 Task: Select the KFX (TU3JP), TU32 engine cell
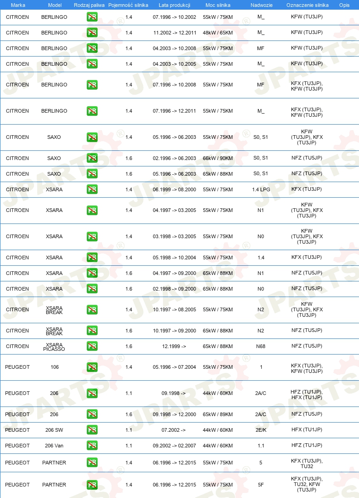click(307, 464)
